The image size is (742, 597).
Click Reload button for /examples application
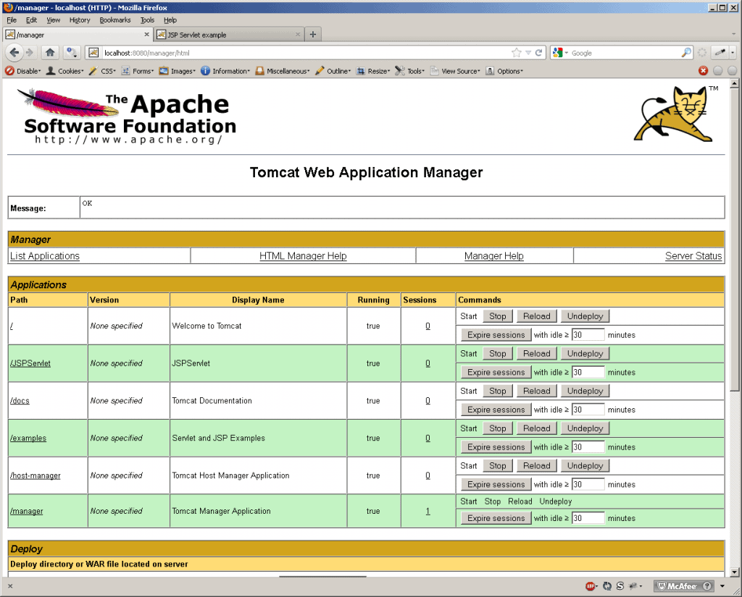[536, 428]
